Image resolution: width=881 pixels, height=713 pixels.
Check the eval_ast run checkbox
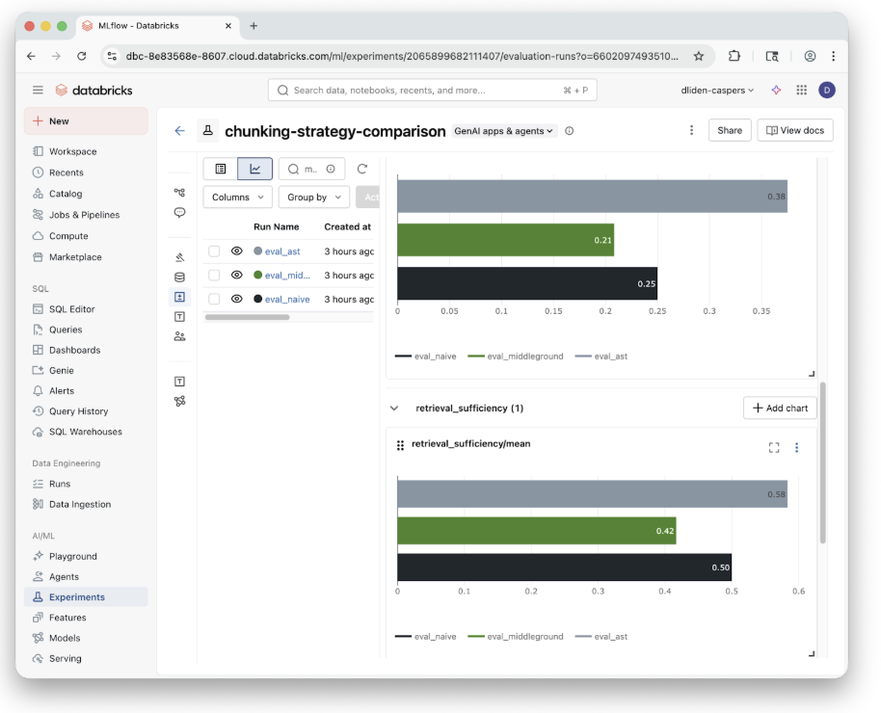tap(214, 251)
